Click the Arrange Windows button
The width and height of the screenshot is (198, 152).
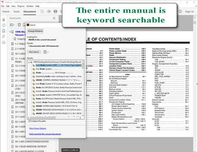click(x=35, y=31)
